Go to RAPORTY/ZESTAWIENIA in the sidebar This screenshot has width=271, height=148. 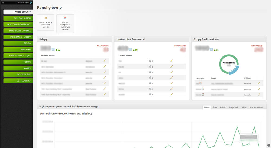click(18, 31)
